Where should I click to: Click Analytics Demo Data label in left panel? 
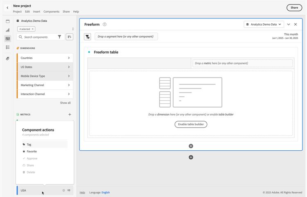click(34, 21)
